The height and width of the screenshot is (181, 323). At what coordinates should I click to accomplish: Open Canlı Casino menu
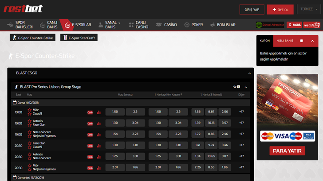tap(138, 25)
